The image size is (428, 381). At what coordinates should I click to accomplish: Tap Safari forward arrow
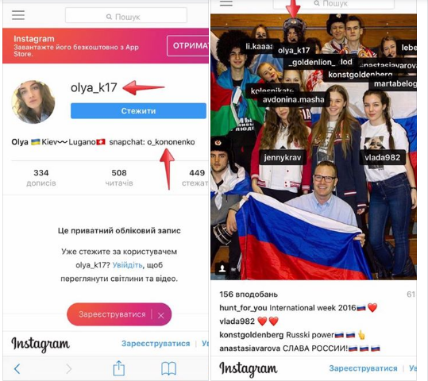69,369
